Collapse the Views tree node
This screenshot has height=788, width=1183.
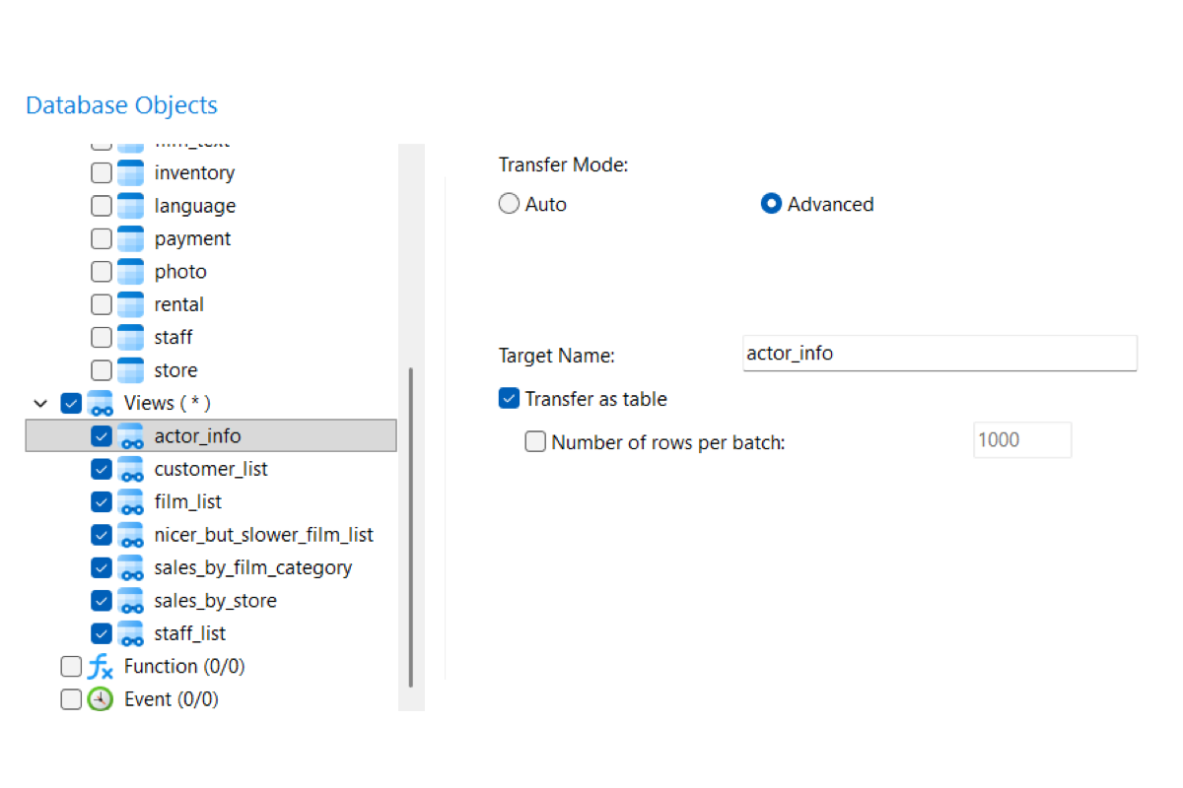point(40,403)
